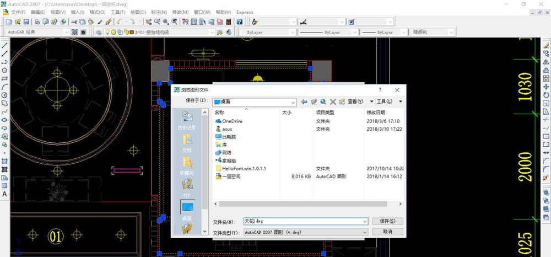Open the 文件(F) menu
The height and width of the screenshot is (257, 551).
(18, 12)
